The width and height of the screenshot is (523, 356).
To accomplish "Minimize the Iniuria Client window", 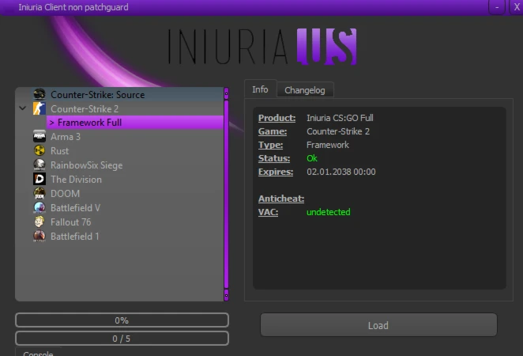I will tap(497, 7).
